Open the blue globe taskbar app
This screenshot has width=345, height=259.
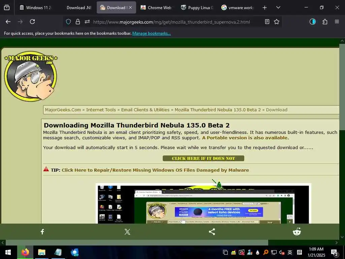coord(74,252)
